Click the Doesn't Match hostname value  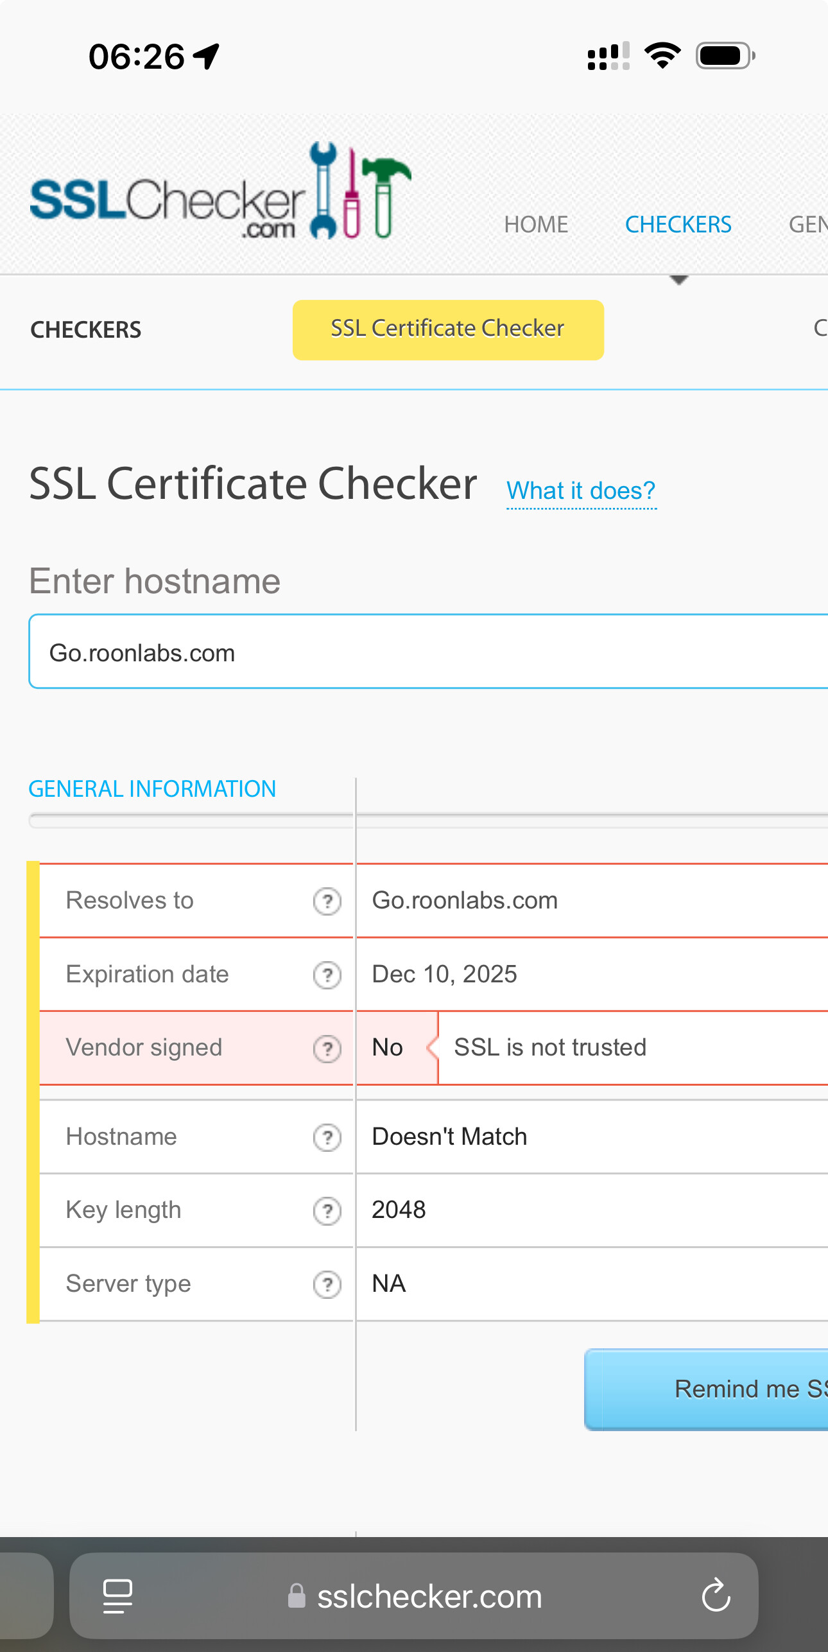(449, 1137)
